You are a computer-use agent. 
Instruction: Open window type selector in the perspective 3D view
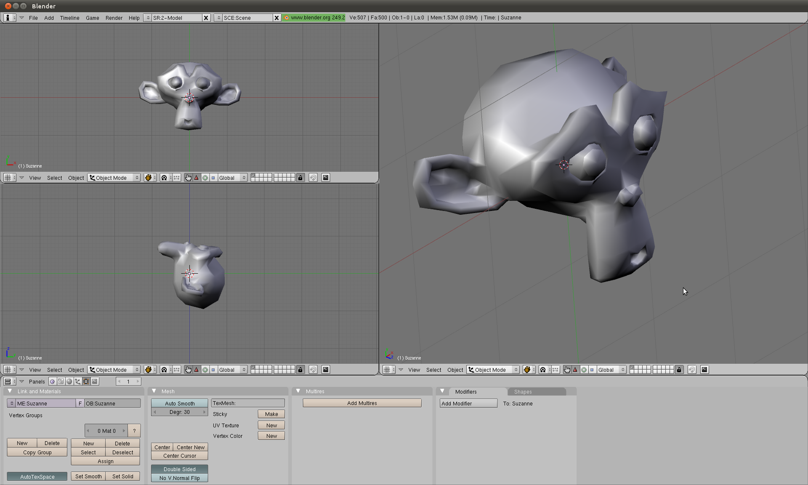click(x=388, y=370)
